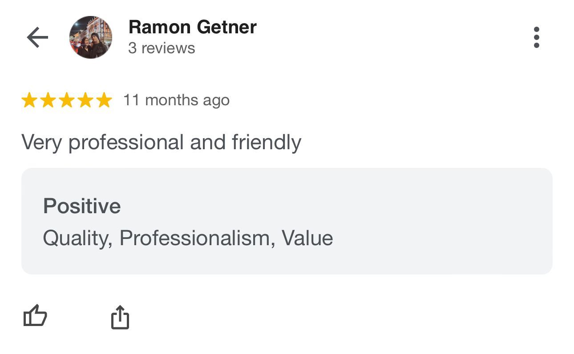This screenshot has height=354, width=574.
Task: Click the second yellow rating star
Action: pyautogui.click(x=48, y=100)
